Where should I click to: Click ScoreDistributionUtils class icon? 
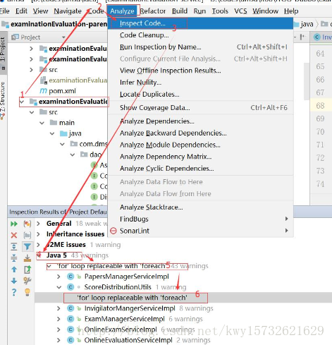[70, 287]
